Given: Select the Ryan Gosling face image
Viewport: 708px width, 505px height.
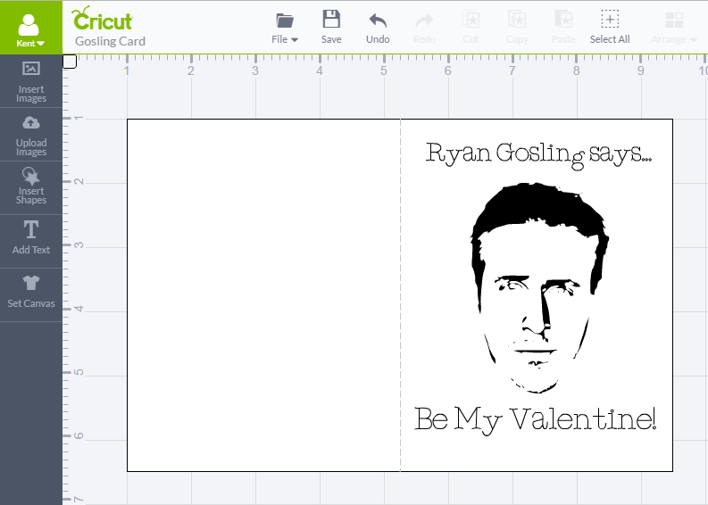Looking at the screenshot, I should 539,288.
